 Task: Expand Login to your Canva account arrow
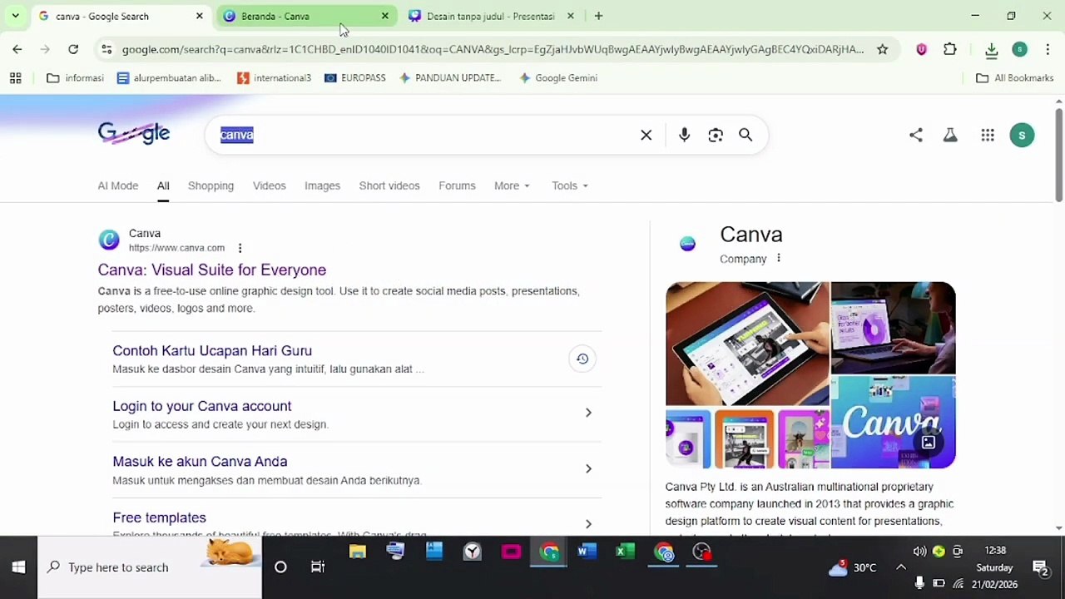coord(588,413)
